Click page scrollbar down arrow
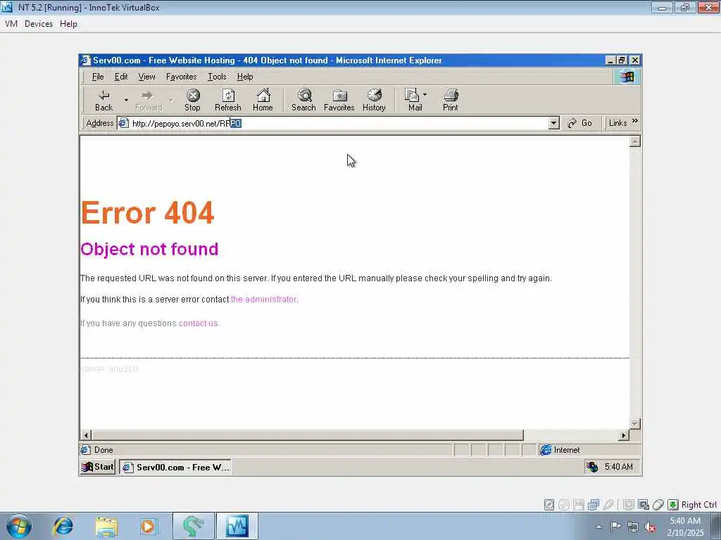This screenshot has height=540, width=721. (635, 423)
